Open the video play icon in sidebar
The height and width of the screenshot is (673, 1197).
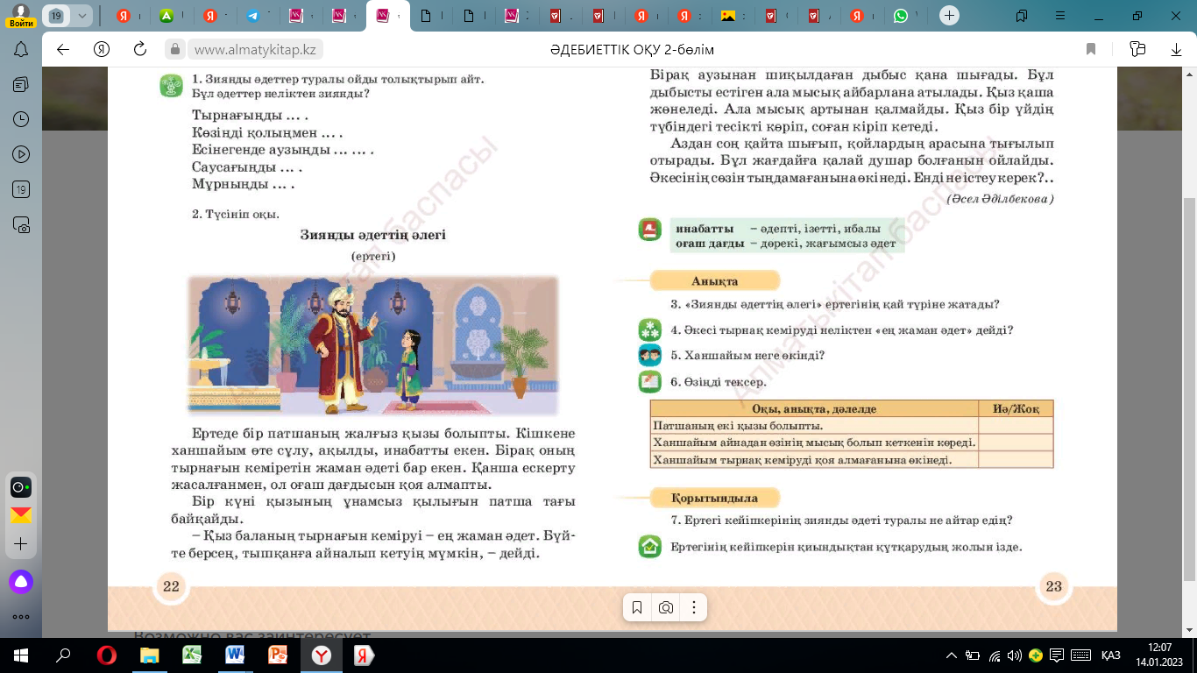pos(21,155)
